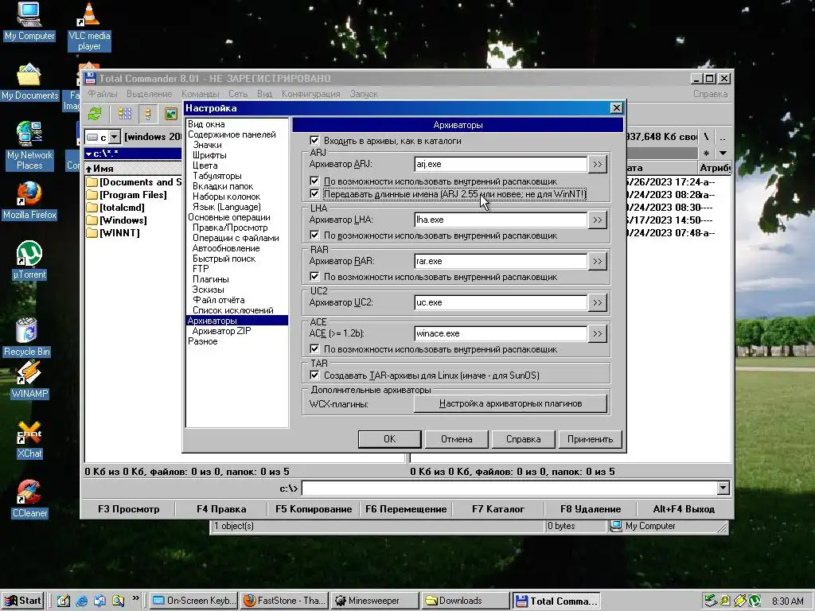
Task: Toggle ARJ internal unpacker checkbox
Action: (314, 181)
